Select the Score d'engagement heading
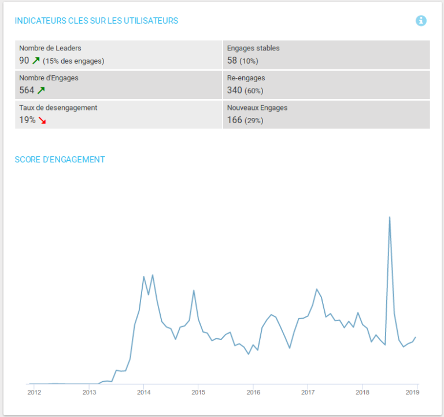Viewport: 444px width, 417px height. tap(60, 159)
